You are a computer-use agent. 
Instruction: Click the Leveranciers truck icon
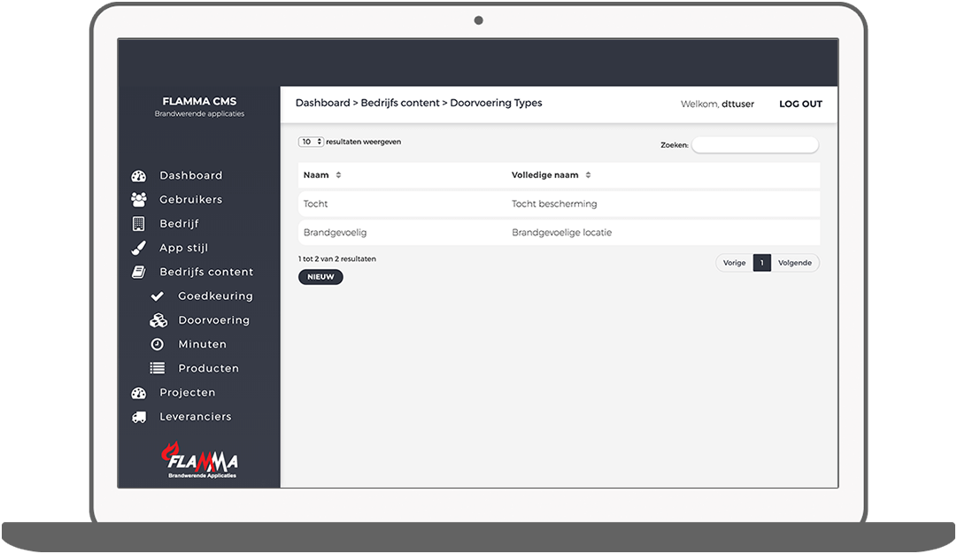(139, 418)
